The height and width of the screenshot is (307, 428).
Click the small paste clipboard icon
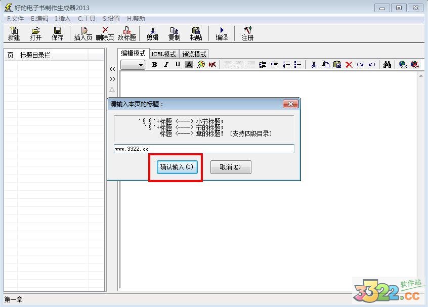[337, 65]
